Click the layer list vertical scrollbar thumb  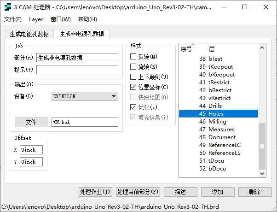point(262,146)
